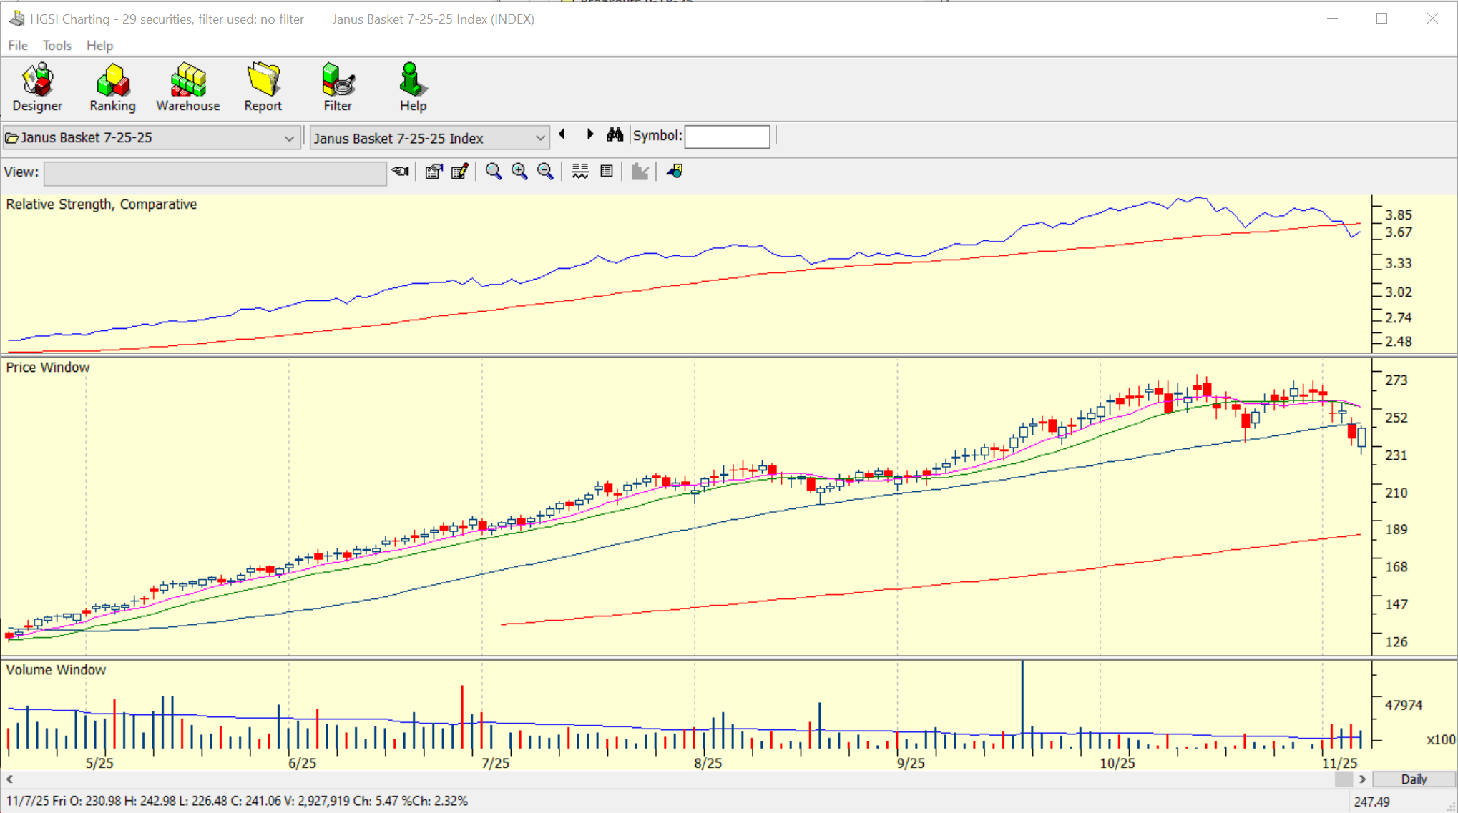Image resolution: width=1458 pixels, height=813 pixels.
Task: Click the zoom out magnifier icon
Action: pos(545,172)
